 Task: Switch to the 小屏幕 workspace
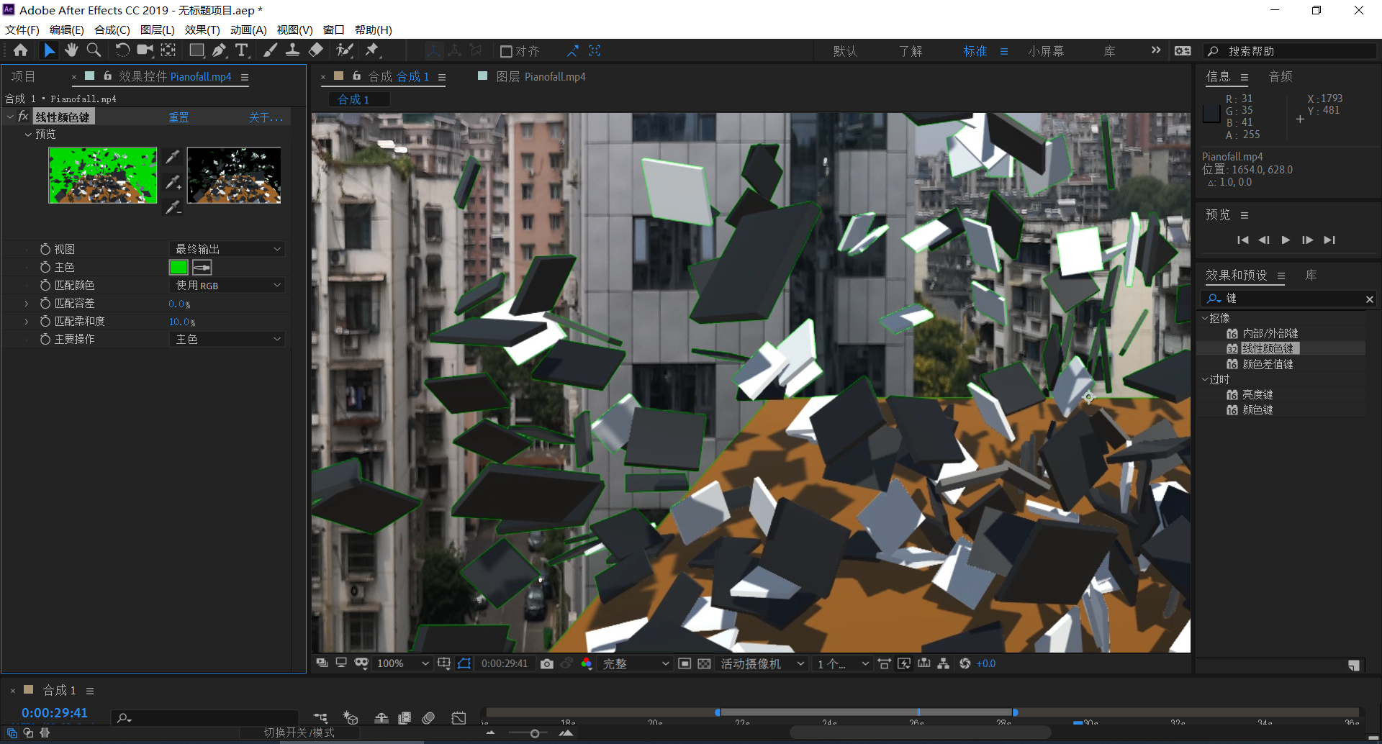pos(1046,51)
